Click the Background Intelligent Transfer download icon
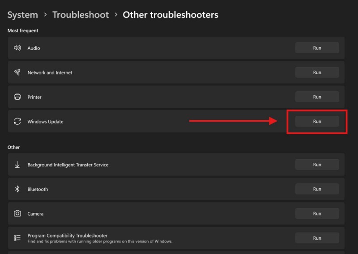Screen dimensions: 358x254 tap(17, 165)
